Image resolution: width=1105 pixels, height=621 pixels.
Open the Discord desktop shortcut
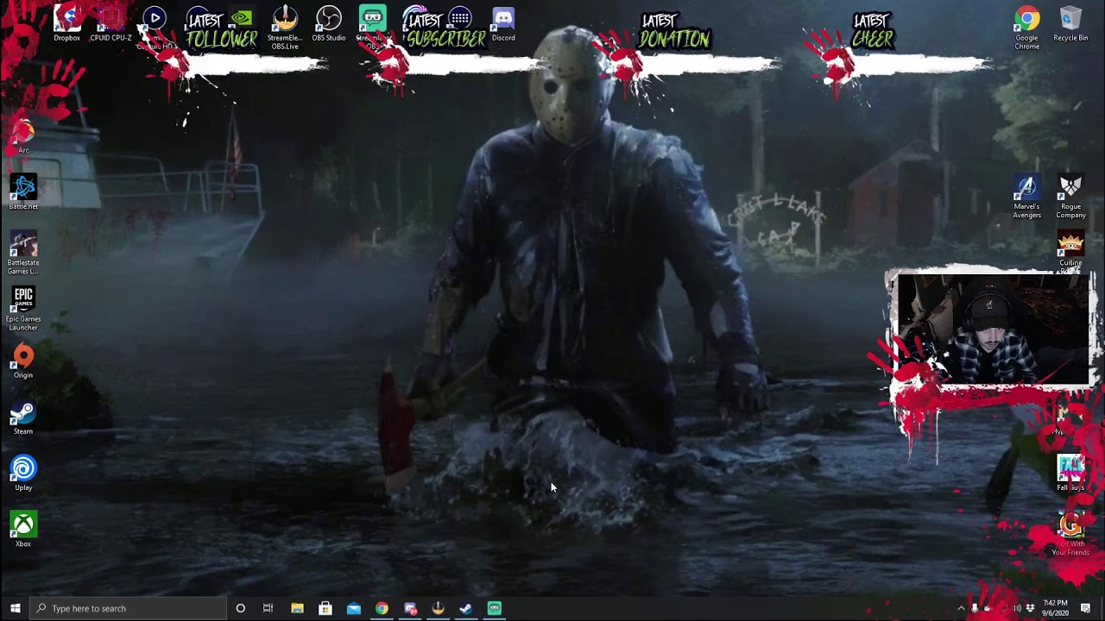coord(503,22)
